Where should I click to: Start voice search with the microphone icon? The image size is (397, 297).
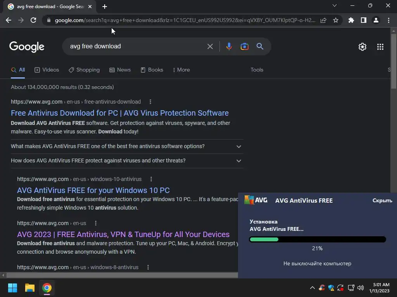tap(229, 46)
